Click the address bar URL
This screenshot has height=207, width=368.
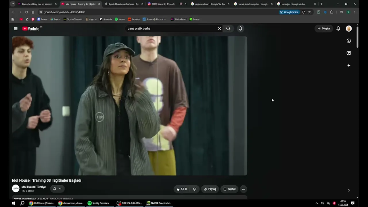65,12
